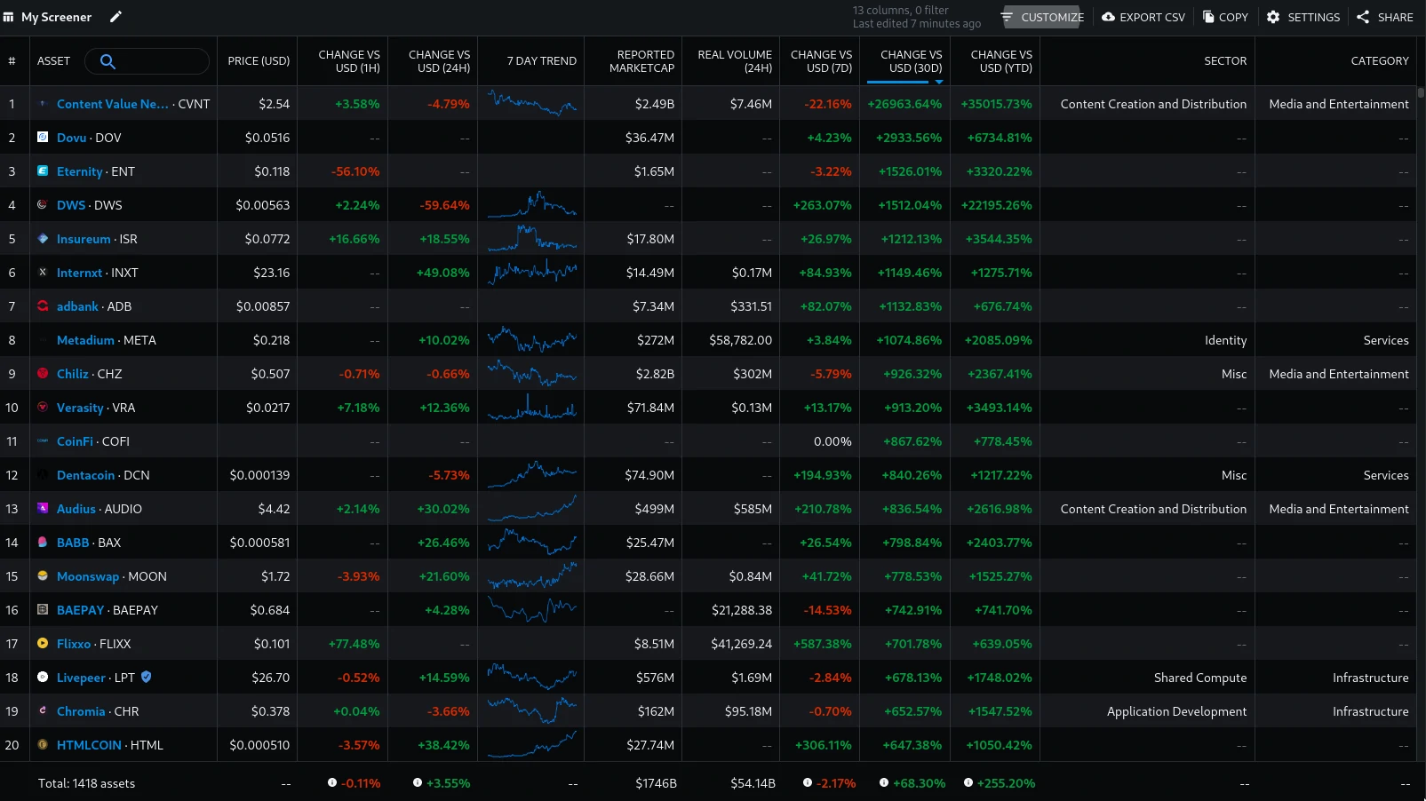Click the vertical scrollbar on the table
The width and height of the screenshot is (1426, 801).
tap(1422, 92)
